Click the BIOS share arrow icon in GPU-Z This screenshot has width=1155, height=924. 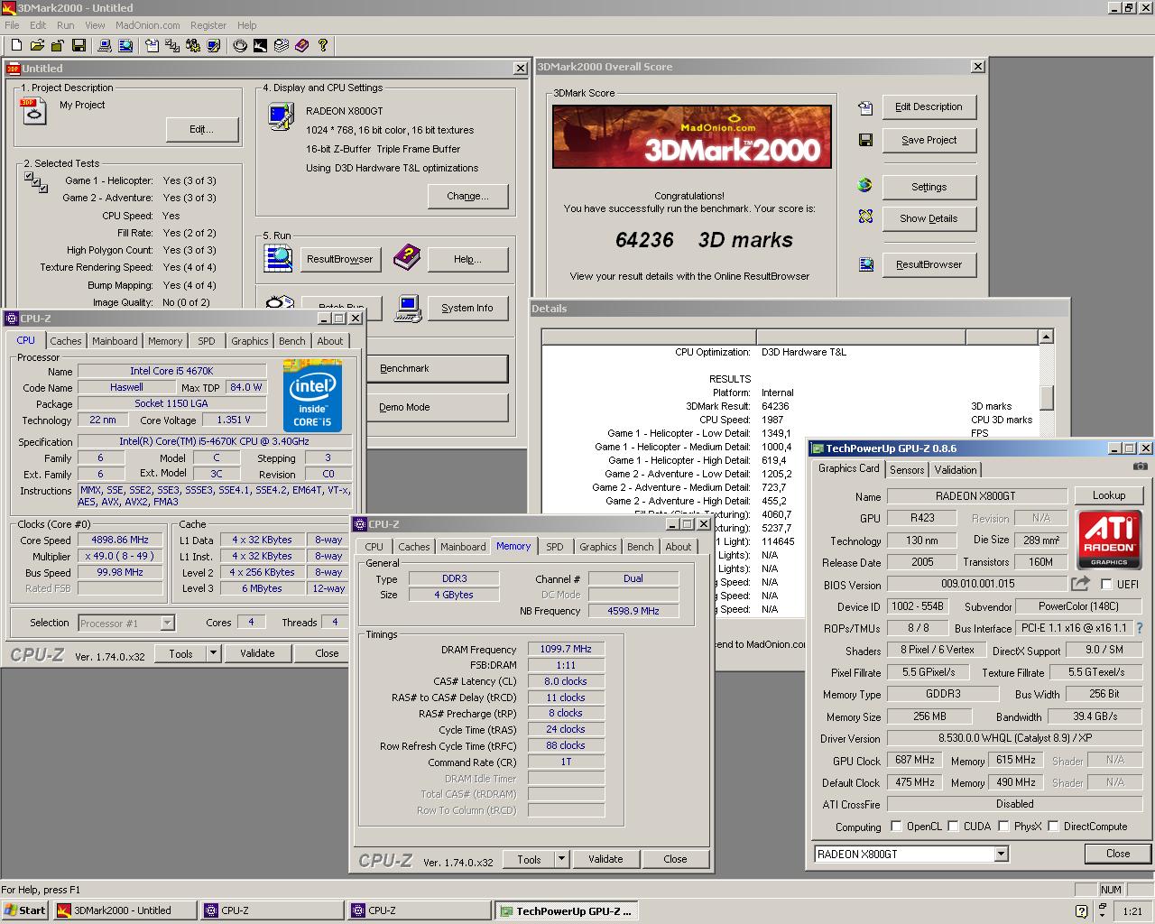point(1080,584)
